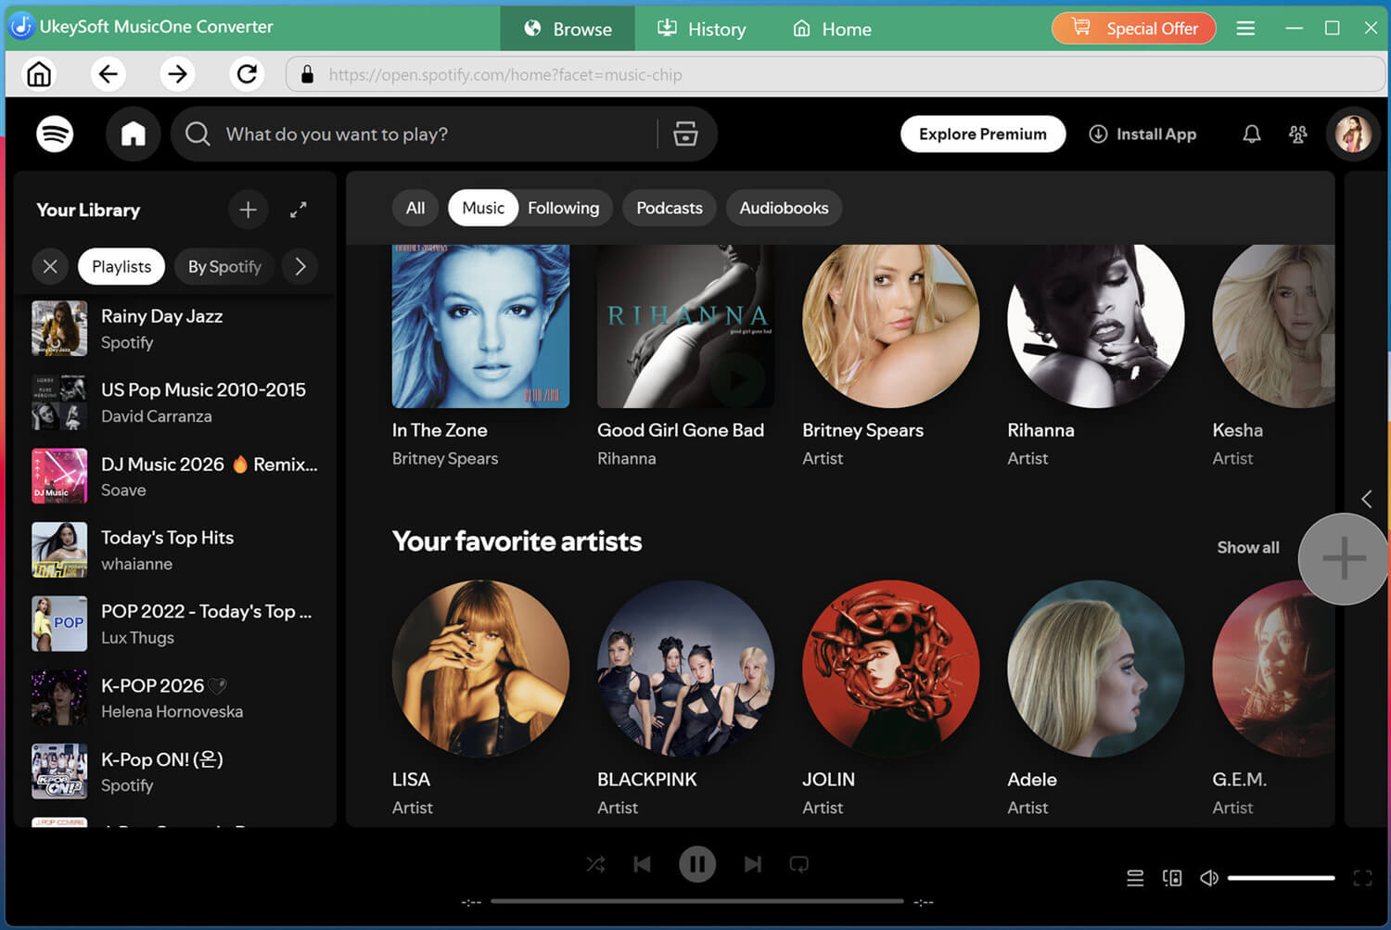Image resolution: width=1391 pixels, height=930 pixels.
Task: Expand Your Library to full view
Action: pos(298,210)
